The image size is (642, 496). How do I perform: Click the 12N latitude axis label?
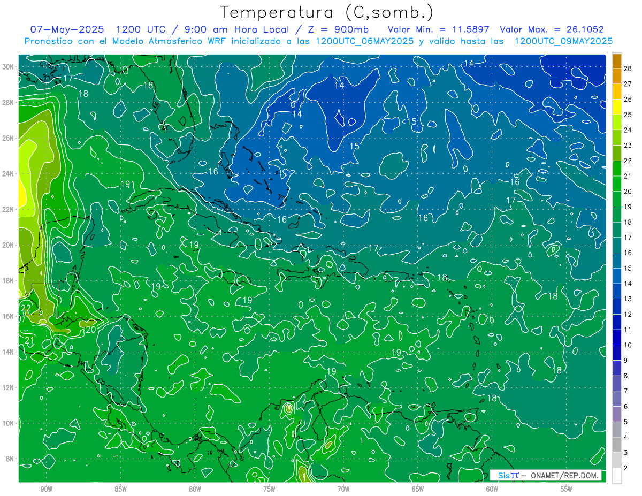9,387
